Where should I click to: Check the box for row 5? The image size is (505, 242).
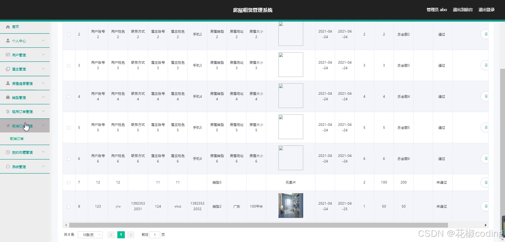coord(68,128)
